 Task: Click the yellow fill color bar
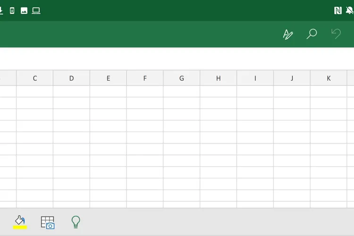pyautogui.click(x=20, y=227)
